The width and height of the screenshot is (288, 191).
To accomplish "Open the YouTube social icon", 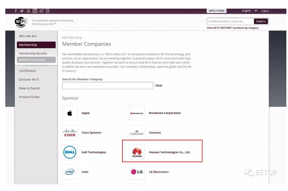I will click(x=28, y=11).
